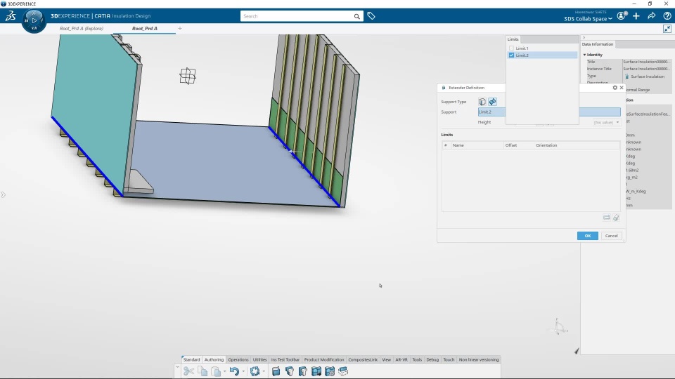
Task: Select the surface Support Type icon
Action: pyautogui.click(x=492, y=102)
